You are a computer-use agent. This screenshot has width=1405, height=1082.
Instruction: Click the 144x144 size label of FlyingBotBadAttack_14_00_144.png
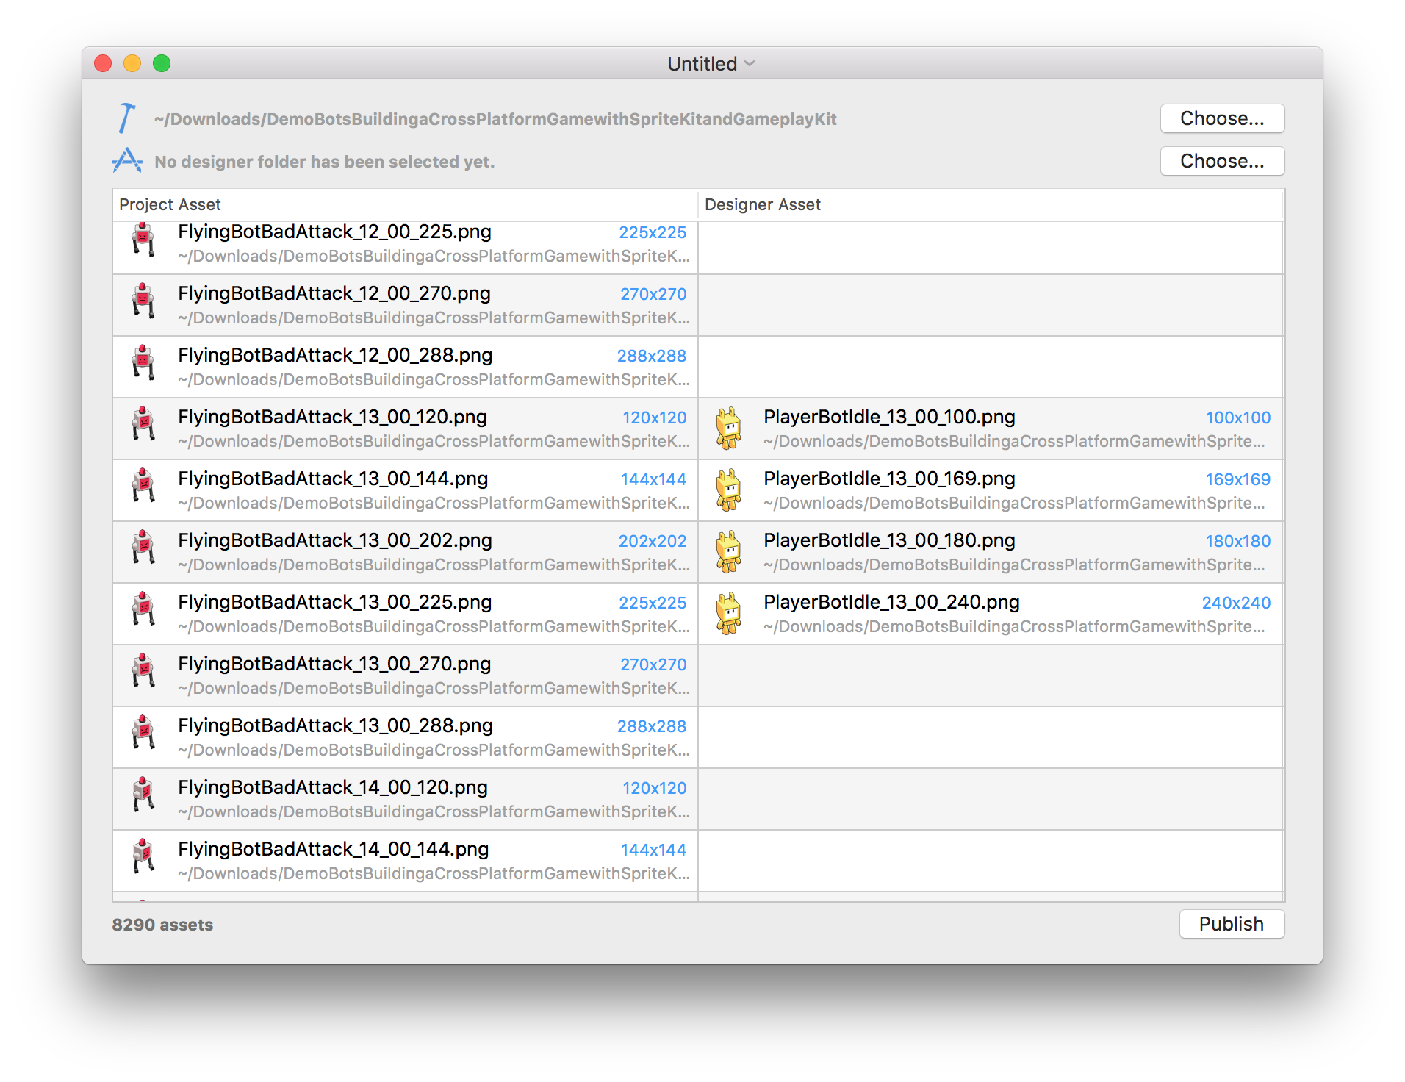[x=653, y=850]
